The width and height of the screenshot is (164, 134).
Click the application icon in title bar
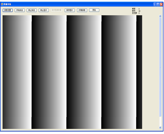coord(2,4)
